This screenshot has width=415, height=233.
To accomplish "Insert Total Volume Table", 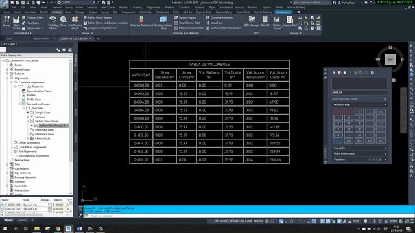I will [x=187, y=23].
